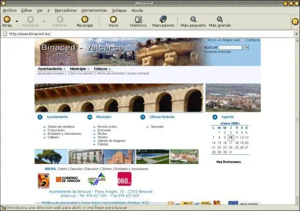
Task: Open Acceso extranet link
Action: pos(138,73)
